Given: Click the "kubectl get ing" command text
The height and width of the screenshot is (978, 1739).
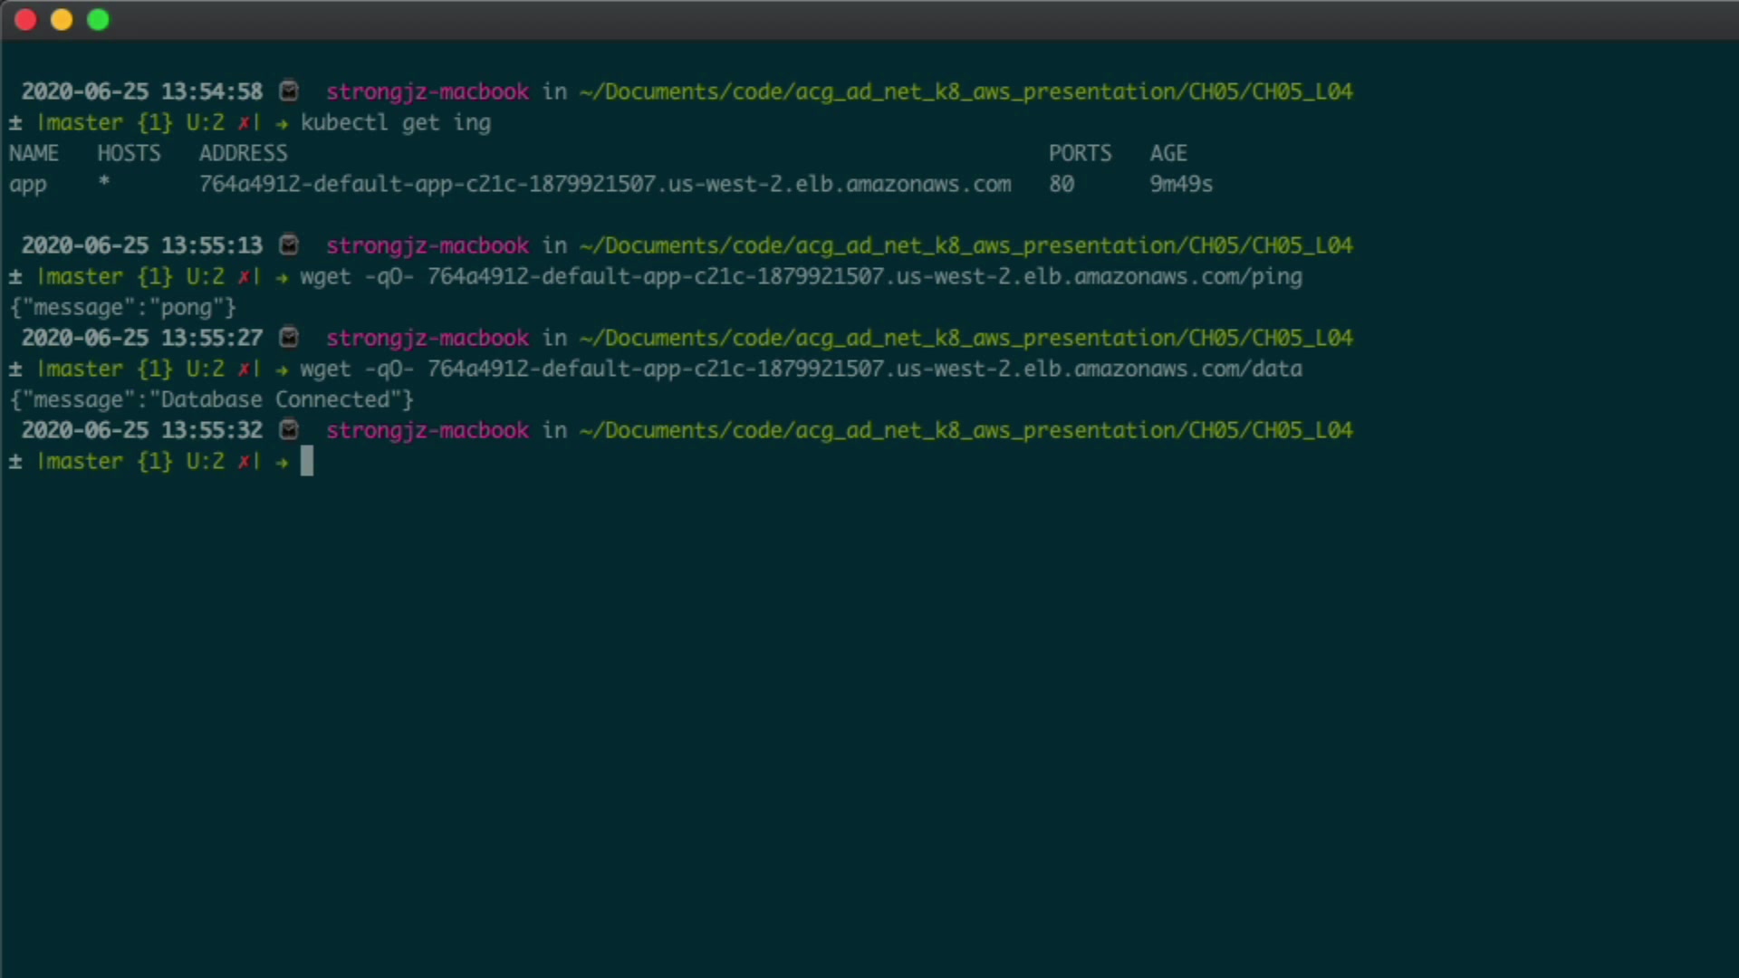Looking at the screenshot, I should tap(396, 123).
